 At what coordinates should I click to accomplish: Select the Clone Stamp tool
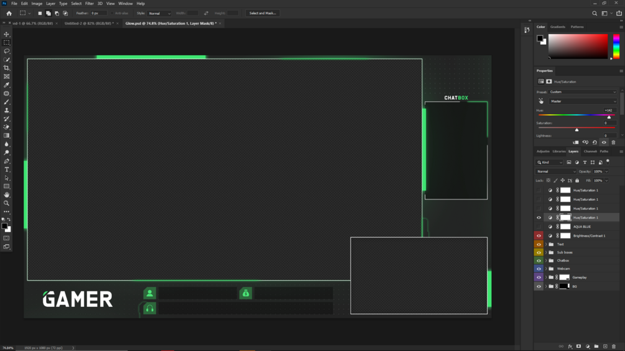pos(6,110)
